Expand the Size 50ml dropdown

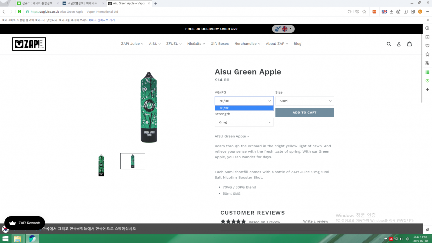click(305, 101)
